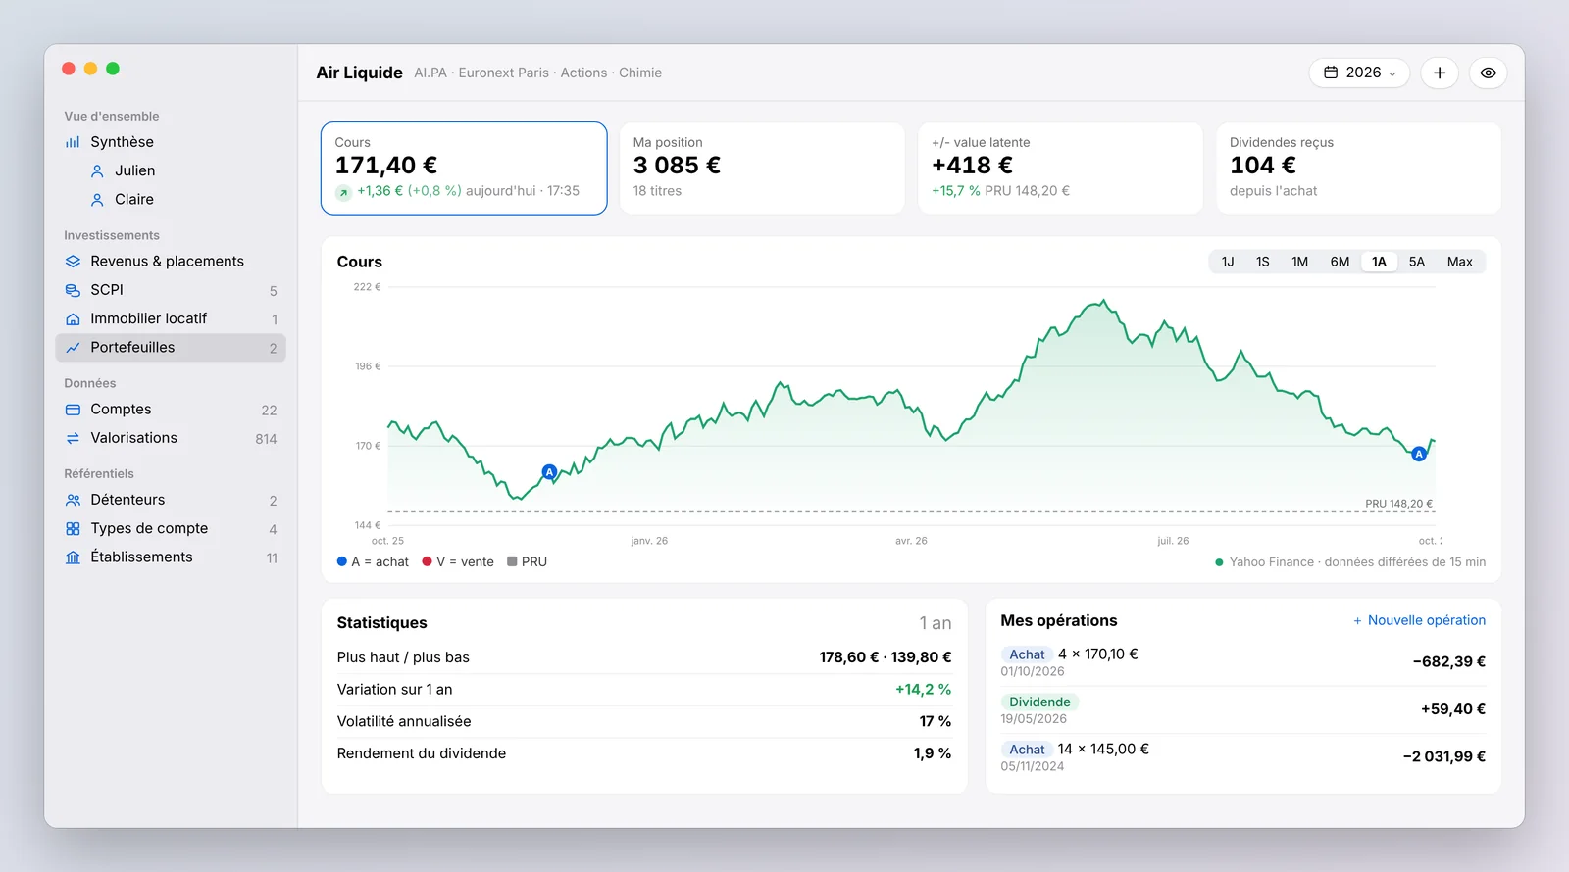Click the Établissements bank icon
1569x872 pixels.
click(x=73, y=557)
